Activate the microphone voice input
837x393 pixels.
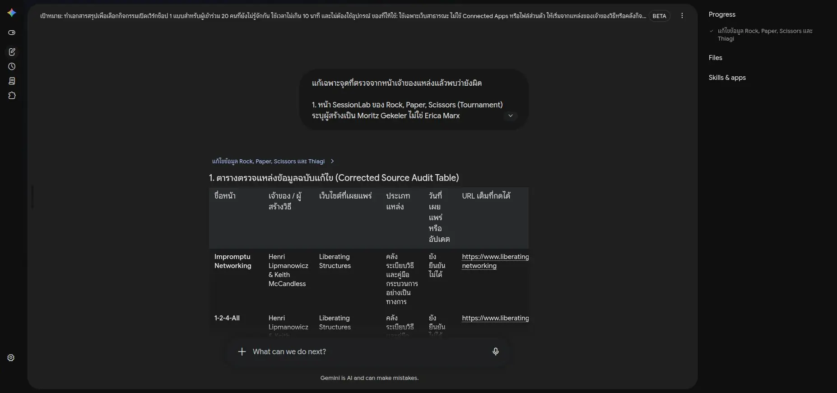(496, 351)
